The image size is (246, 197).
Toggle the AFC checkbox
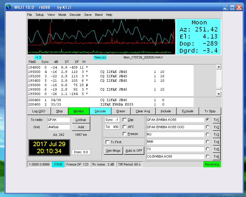pos(124,127)
